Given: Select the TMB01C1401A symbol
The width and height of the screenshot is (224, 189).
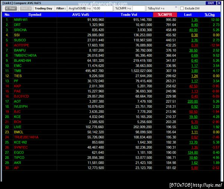Looking at the screenshot, I should pyautogui.click(x=25, y=56).
